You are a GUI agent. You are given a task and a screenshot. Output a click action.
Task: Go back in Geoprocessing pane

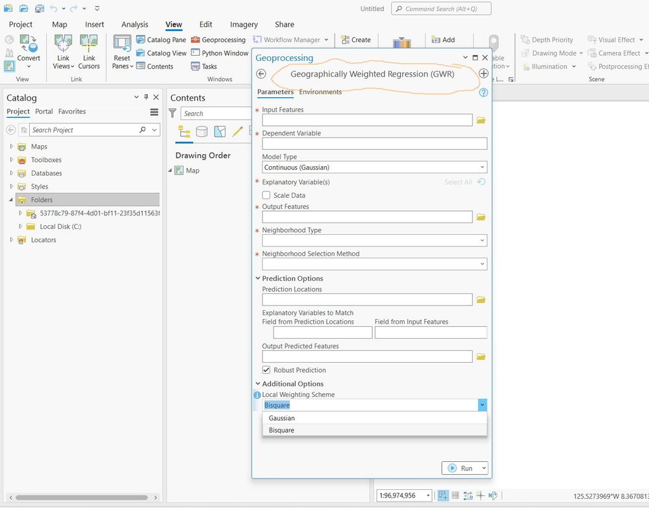pos(261,73)
